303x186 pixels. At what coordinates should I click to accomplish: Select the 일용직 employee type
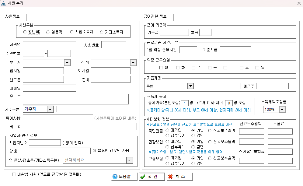(x=48, y=32)
